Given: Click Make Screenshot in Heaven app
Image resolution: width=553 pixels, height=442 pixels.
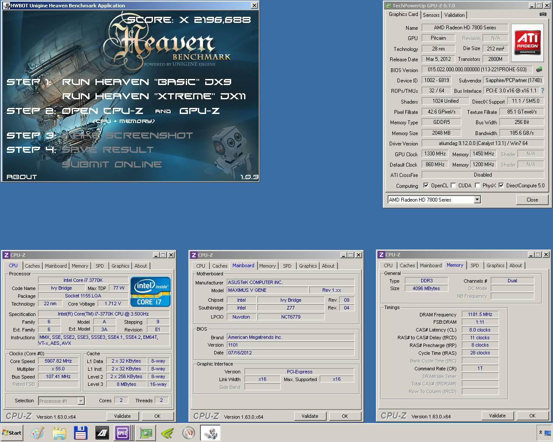Looking at the screenshot, I should [x=127, y=136].
